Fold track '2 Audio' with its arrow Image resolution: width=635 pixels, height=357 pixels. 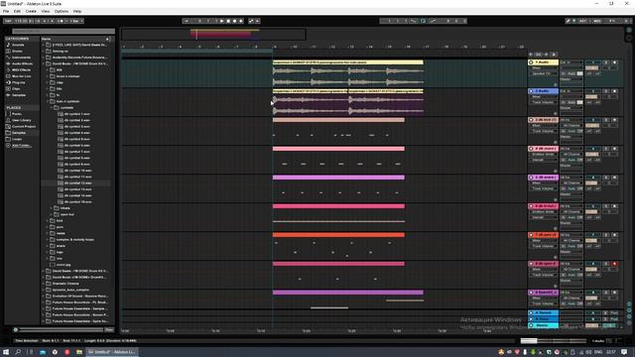[531, 91]
